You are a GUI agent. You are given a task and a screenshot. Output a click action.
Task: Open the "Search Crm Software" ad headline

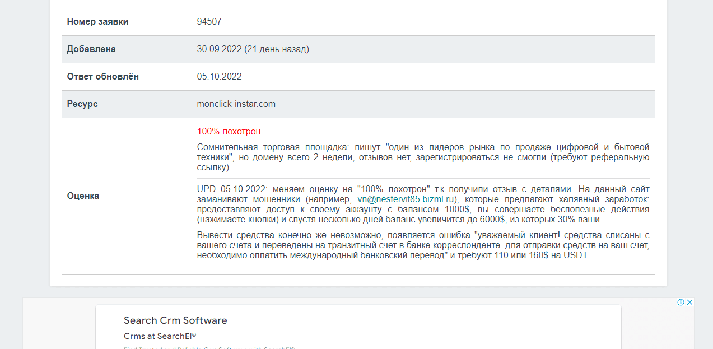[x=175, y=320]
